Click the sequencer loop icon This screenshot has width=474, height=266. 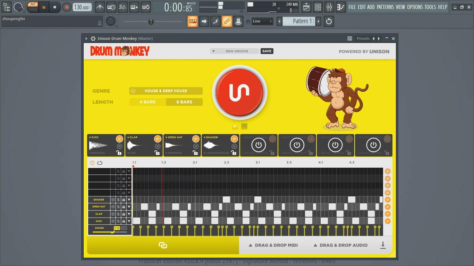click(x=100, y=163)
